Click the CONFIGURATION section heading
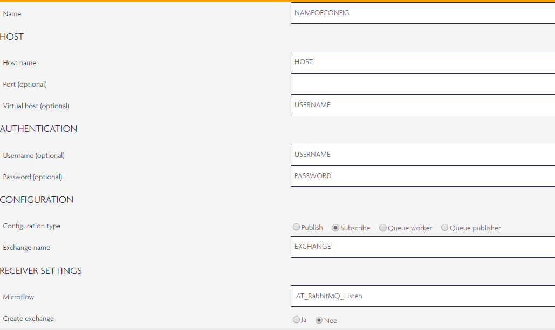 point(37,200)
